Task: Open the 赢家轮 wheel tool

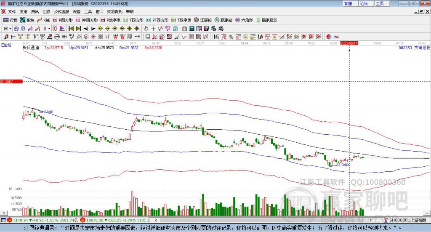Action: 223,20
